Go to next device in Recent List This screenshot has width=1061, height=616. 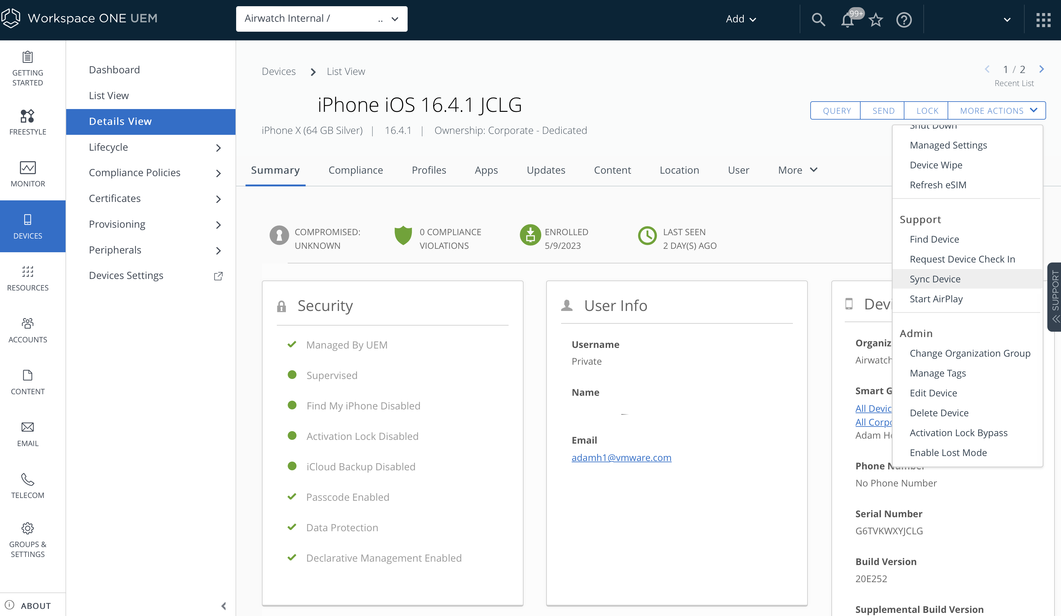pos(1042,69)
